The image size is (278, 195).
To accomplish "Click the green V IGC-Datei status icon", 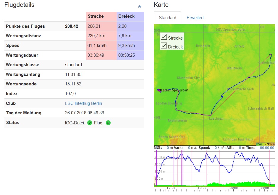I will (x=90, y=123).
